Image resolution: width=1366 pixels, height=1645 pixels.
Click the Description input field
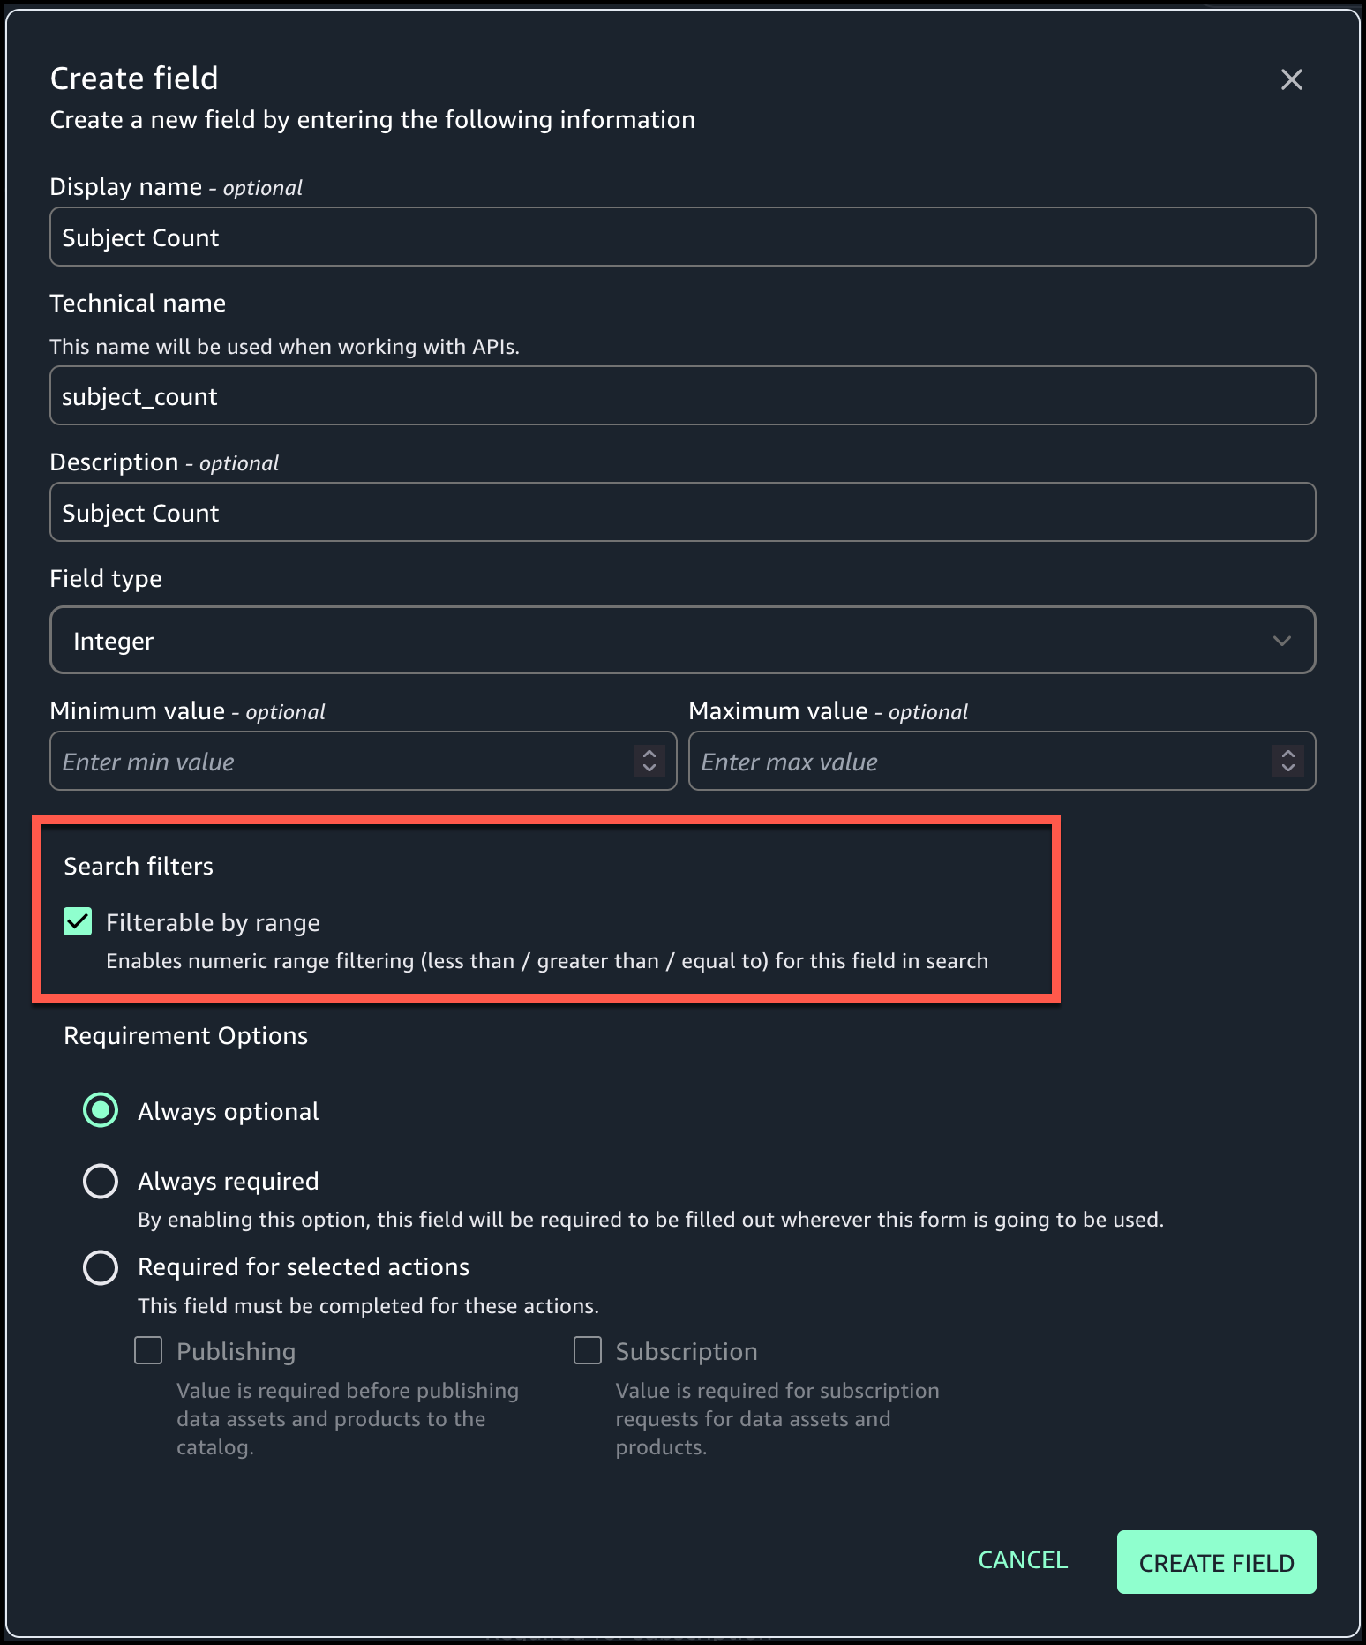682,513
